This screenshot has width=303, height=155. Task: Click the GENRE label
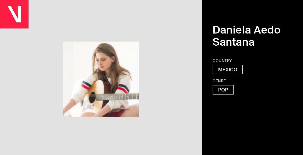click(219, 81)
